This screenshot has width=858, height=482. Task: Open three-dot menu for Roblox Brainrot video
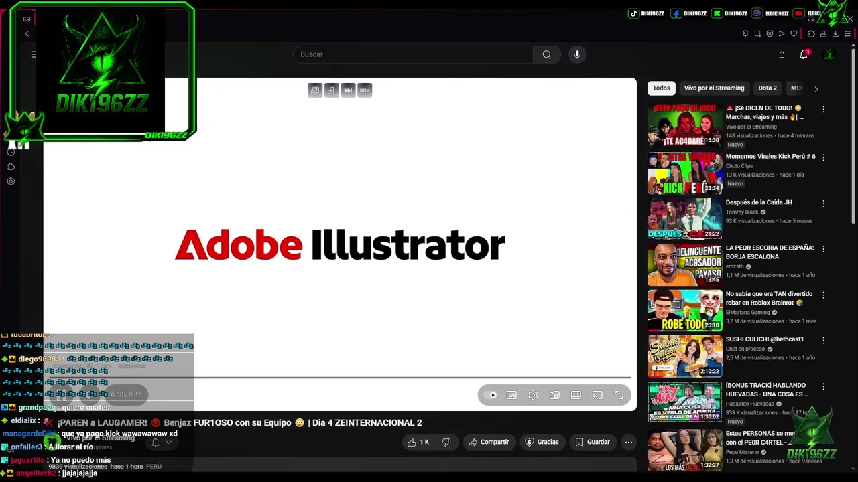tap(823, 295)
